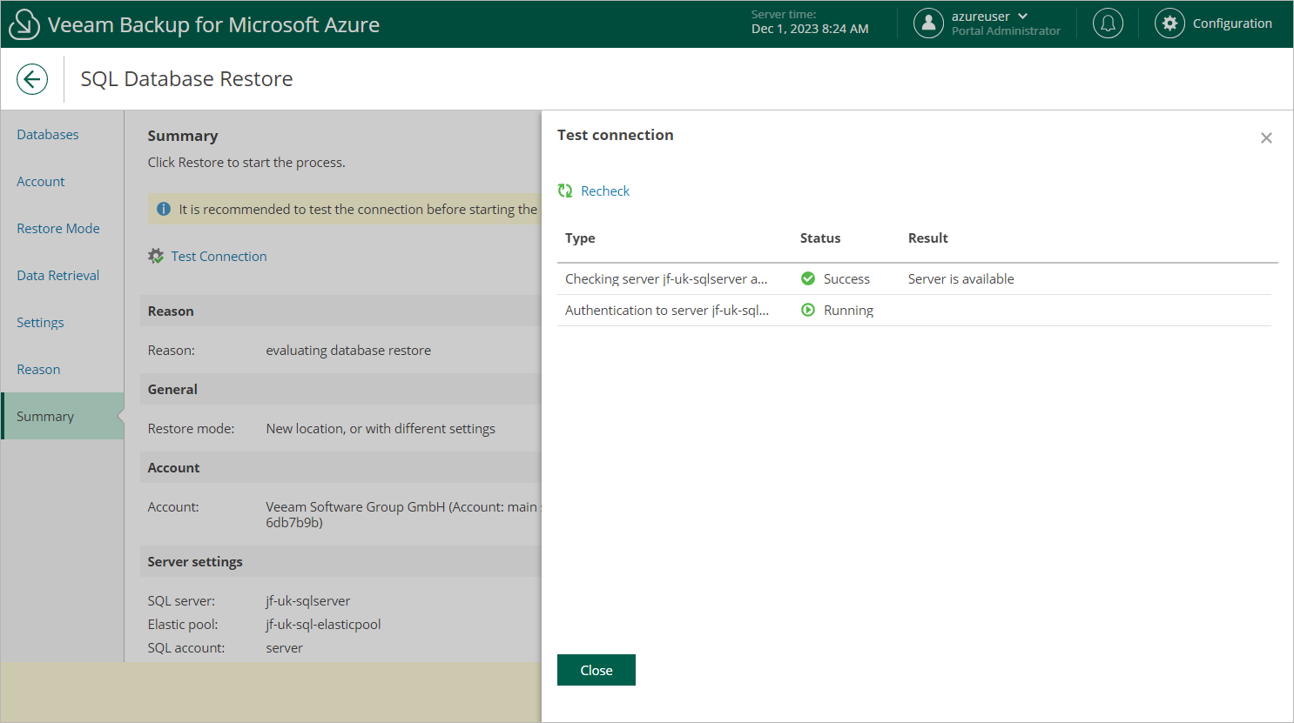Go back using the arrow button
Screen dimensions: 1294x723
(32, 79)
